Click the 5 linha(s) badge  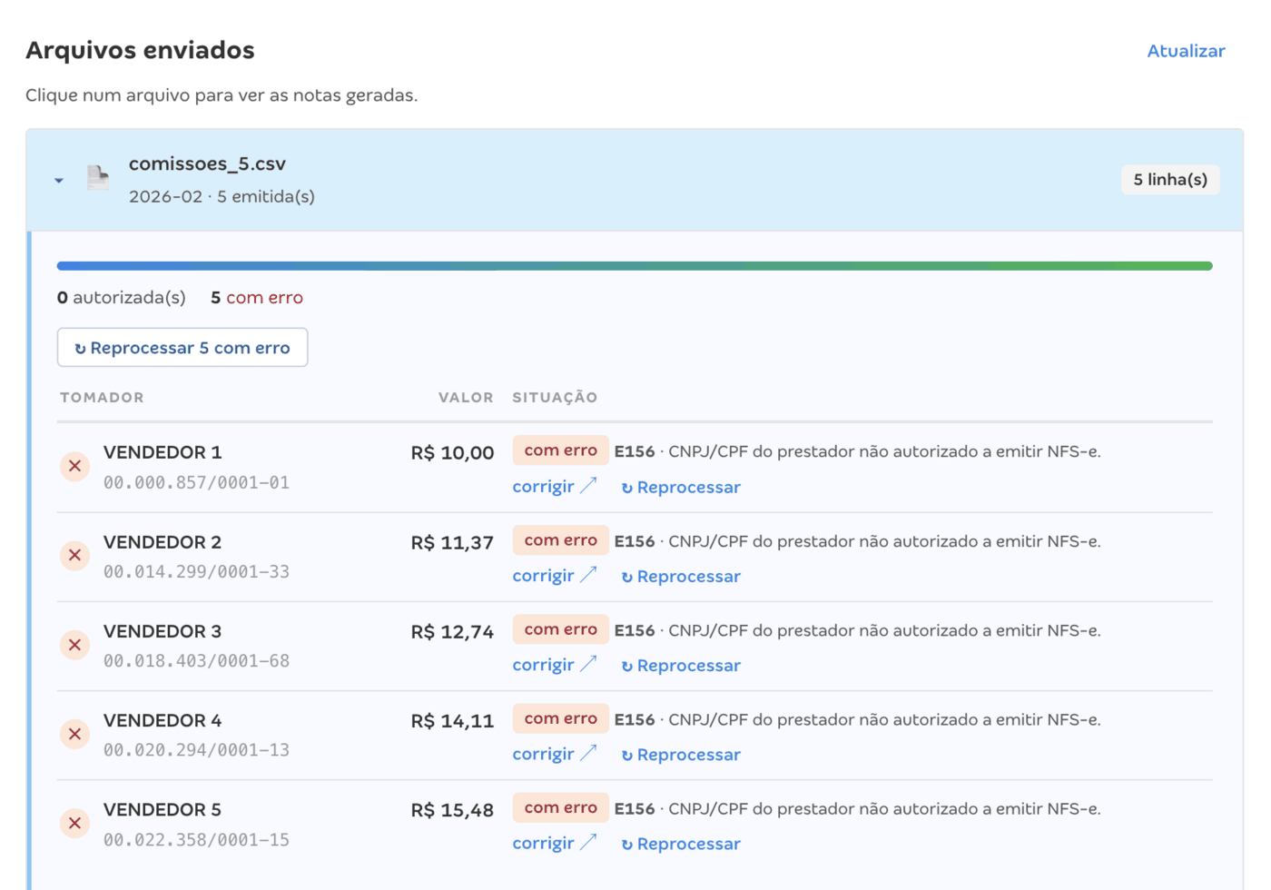pyautogui.click(x=1170, y=180)
